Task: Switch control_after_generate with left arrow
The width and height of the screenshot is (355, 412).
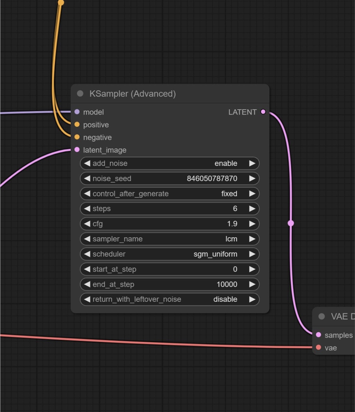Action: (x=87, y=194)
